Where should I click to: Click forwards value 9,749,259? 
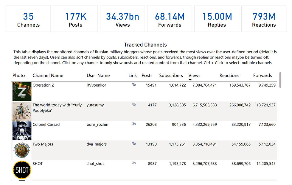coord(267,85)
